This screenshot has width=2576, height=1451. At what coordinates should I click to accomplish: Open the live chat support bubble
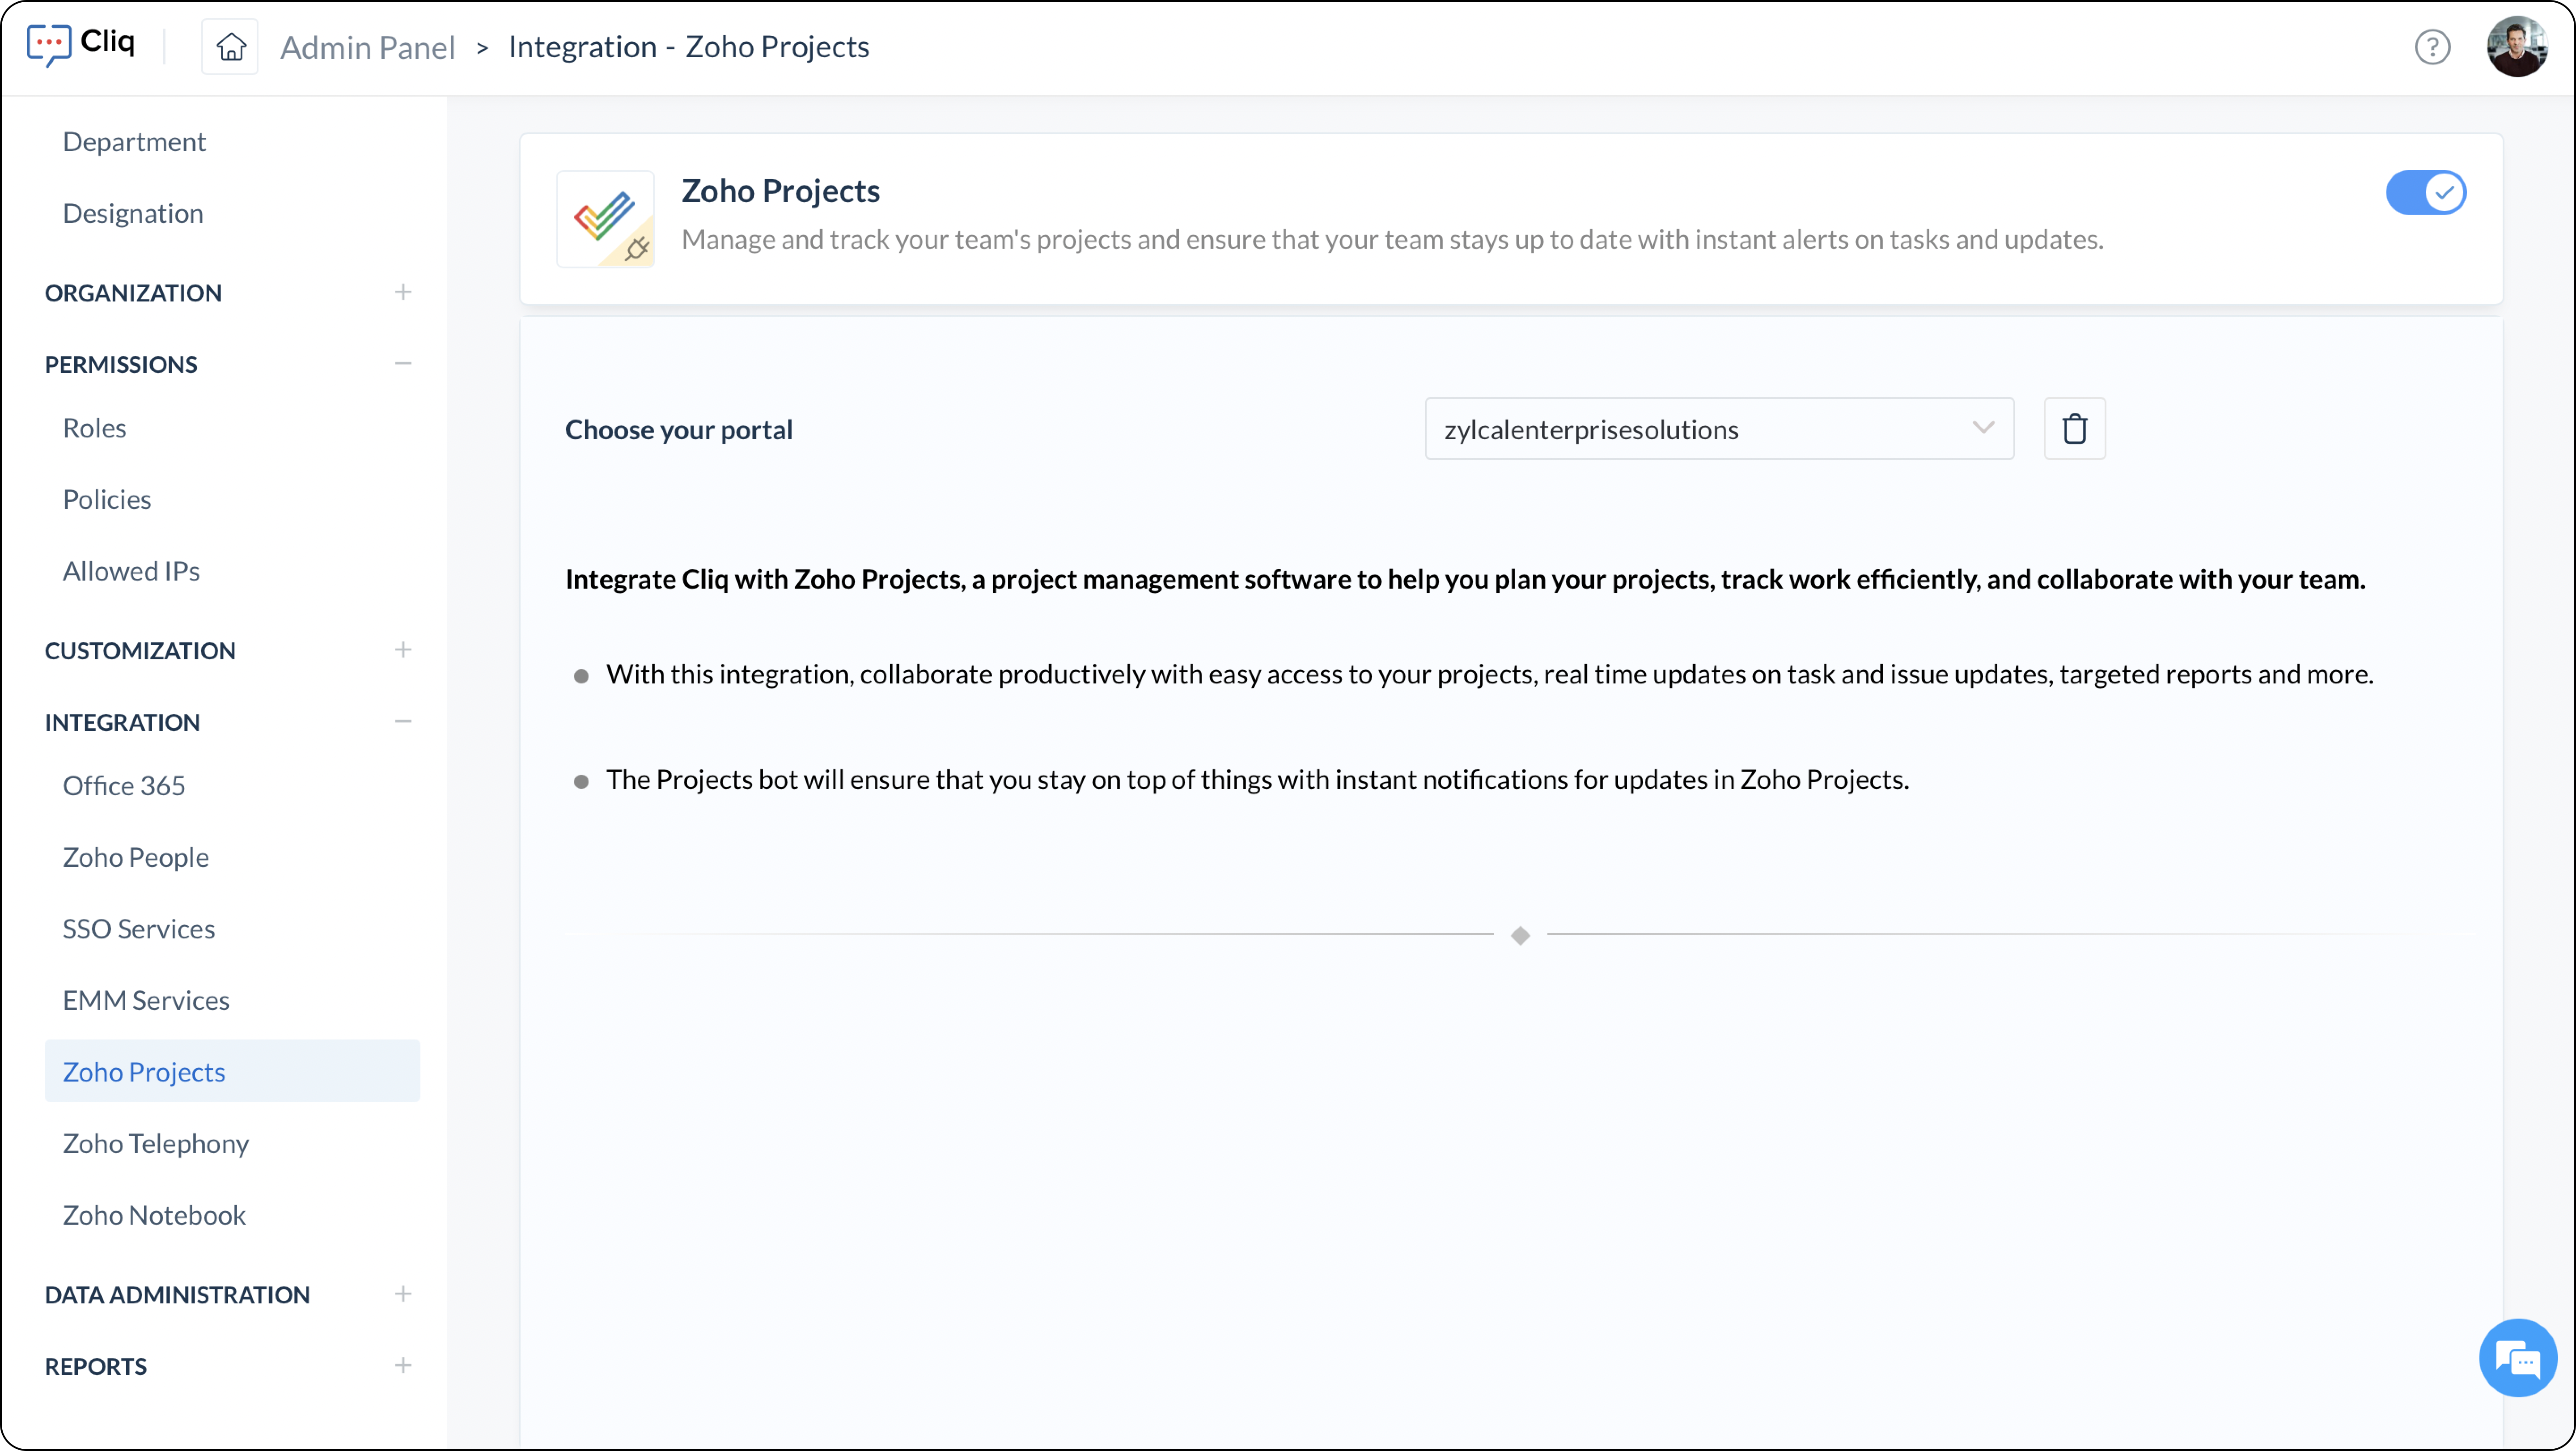click(2518, 1358)
